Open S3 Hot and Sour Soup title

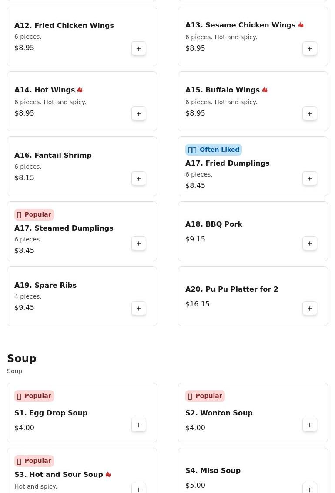click(59, 474)
